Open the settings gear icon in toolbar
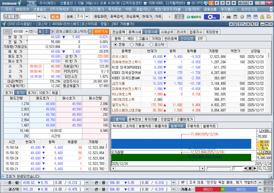Screen dimensions: 274x193 click(242, 17)
